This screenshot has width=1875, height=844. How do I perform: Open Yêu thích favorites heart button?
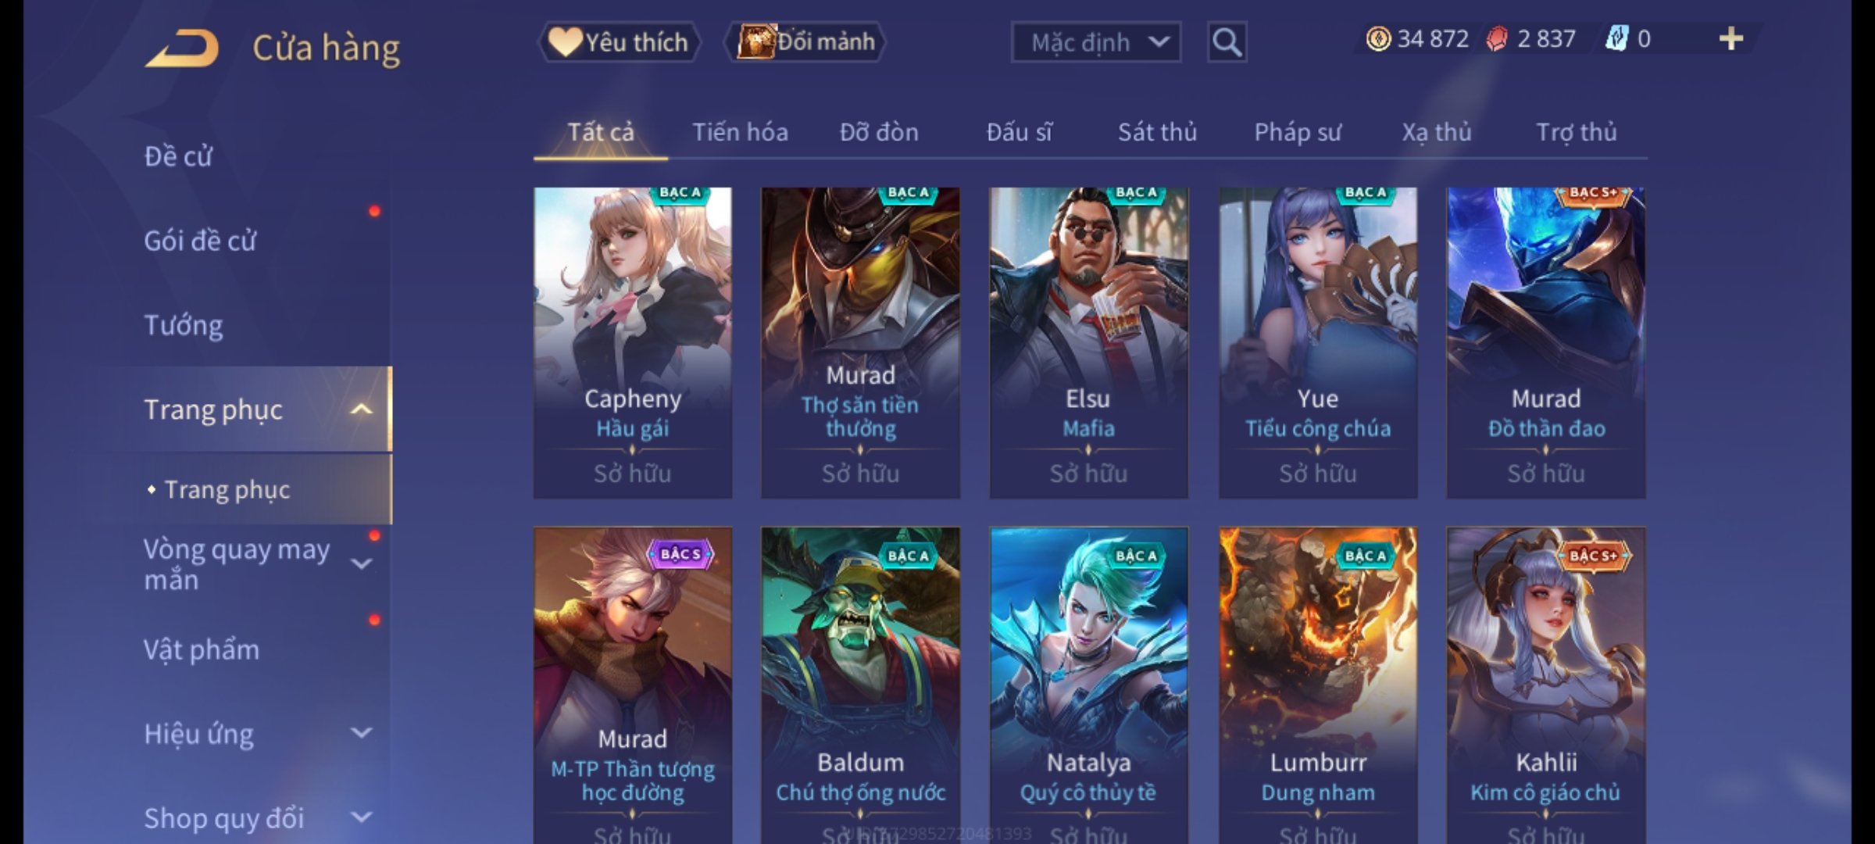[619, 42]
